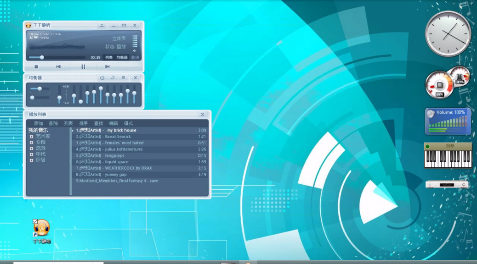Toggle the equalizer power button

[x=102, y=77]
